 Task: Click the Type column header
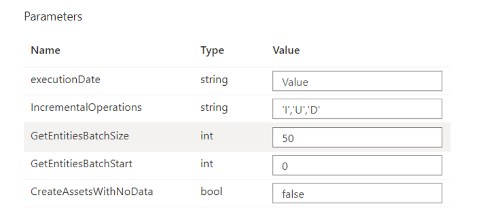pyautogui.click(x=212, y=50)
